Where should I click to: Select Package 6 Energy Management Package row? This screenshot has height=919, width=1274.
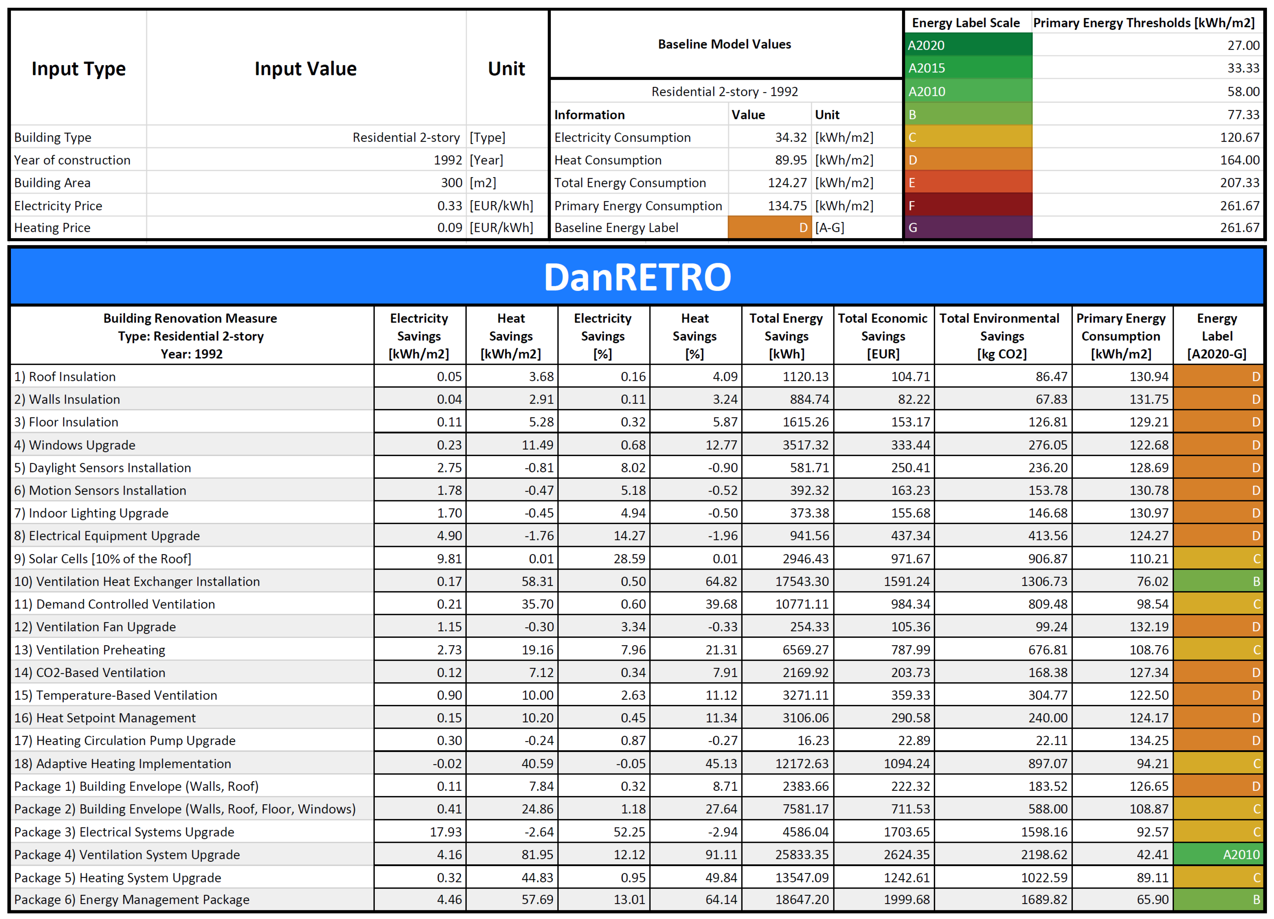131,899
